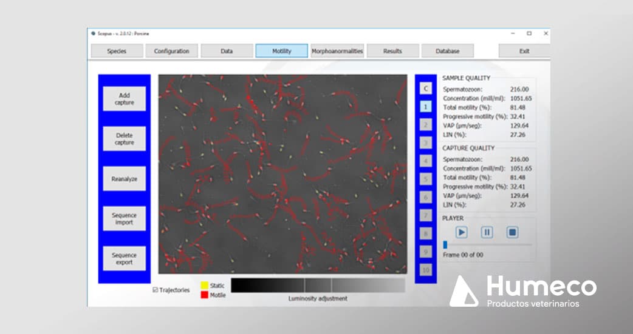The height and width of the screenshot is (334, 633).
Task: Go to the Database tab
Action: (447, 51)
